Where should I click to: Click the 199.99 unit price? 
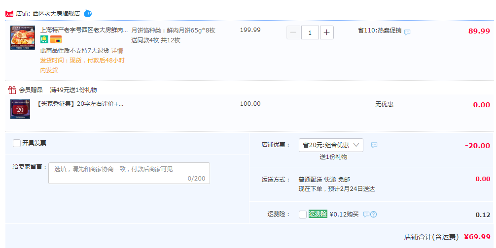click(250, 30)
